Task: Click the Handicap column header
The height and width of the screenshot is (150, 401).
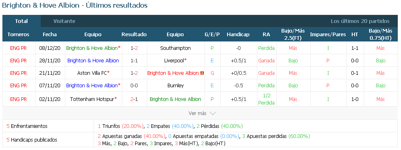Action: tap(238, 35)
